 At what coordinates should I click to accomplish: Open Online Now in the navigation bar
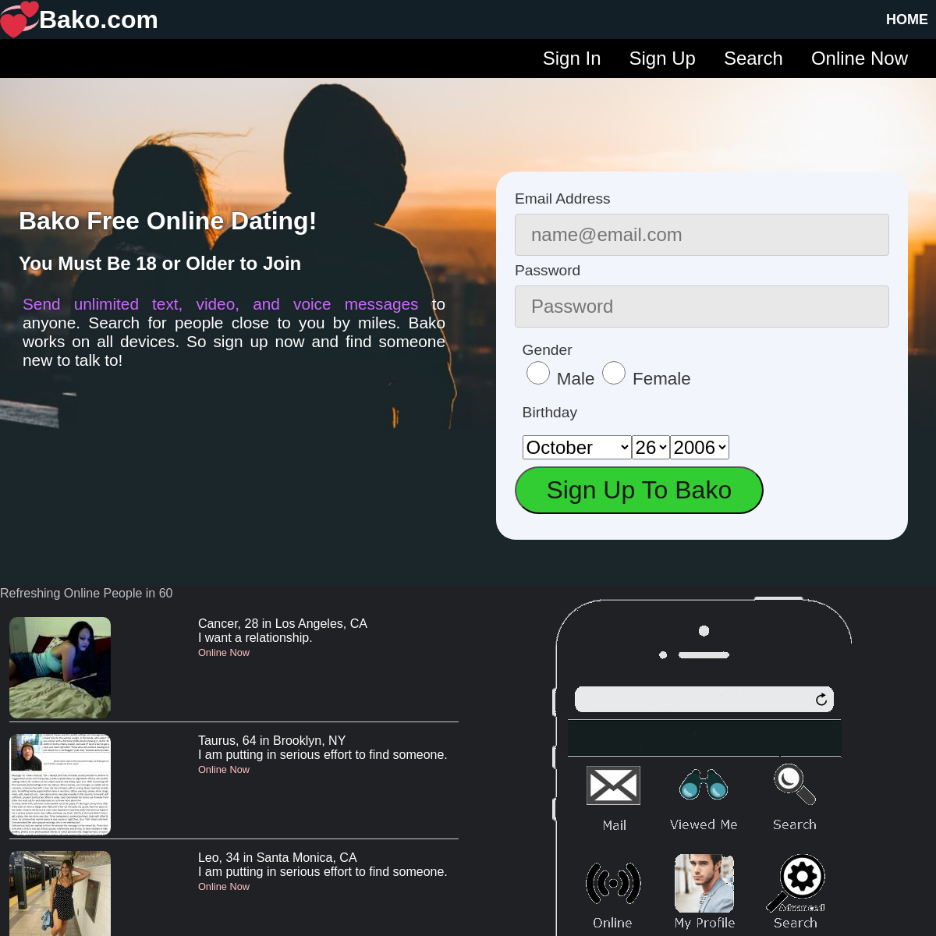pos(859,58)
